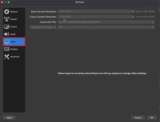
Task: Click the Base (Canvas) Resolution label
Action: (x=44, y=12)
